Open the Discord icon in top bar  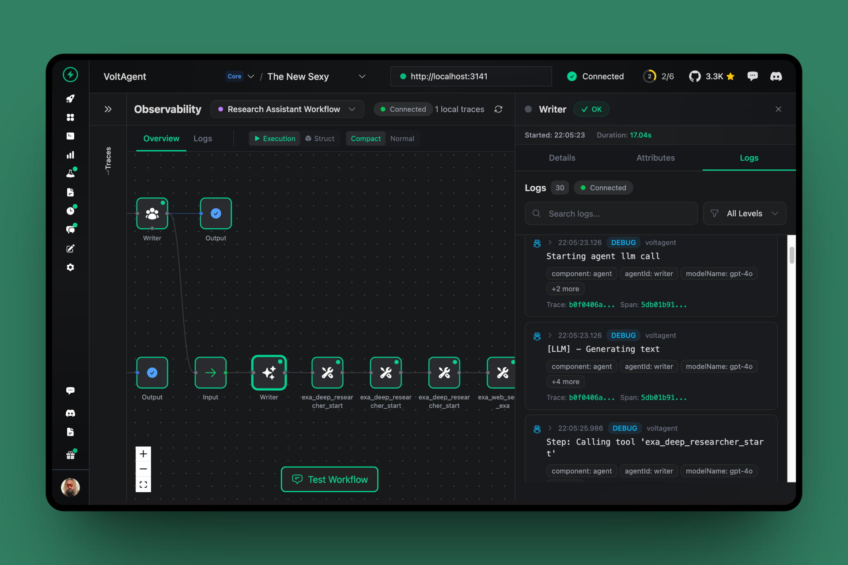point(776,76)
